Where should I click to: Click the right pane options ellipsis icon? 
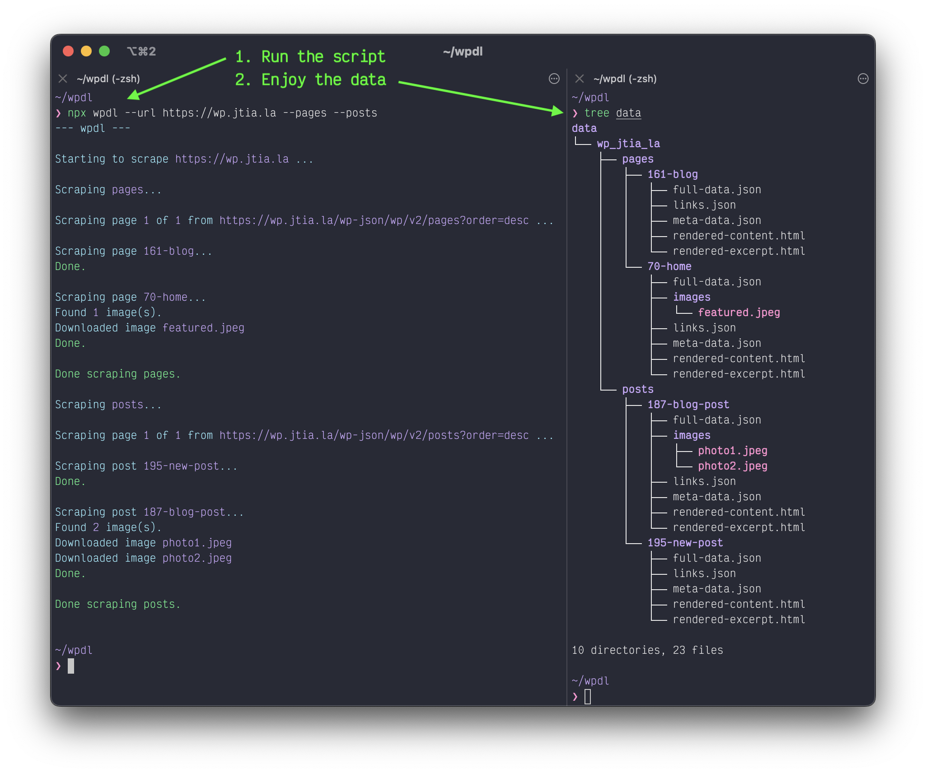[863, 79]
